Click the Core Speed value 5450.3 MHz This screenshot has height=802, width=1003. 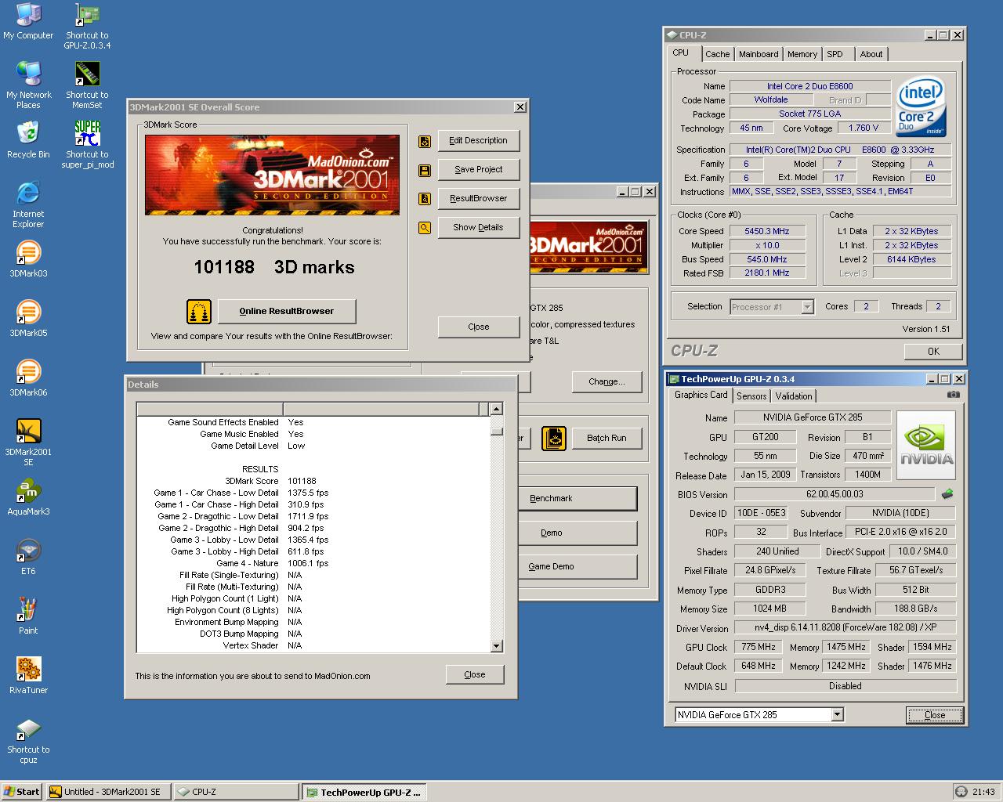coord(767,231)
